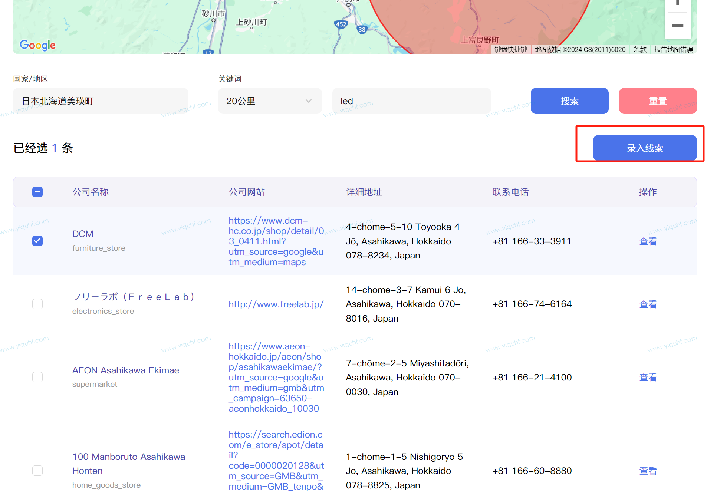Click the DCM address in Toyooka
Viewport: 717px width, 491px height.
403,241
